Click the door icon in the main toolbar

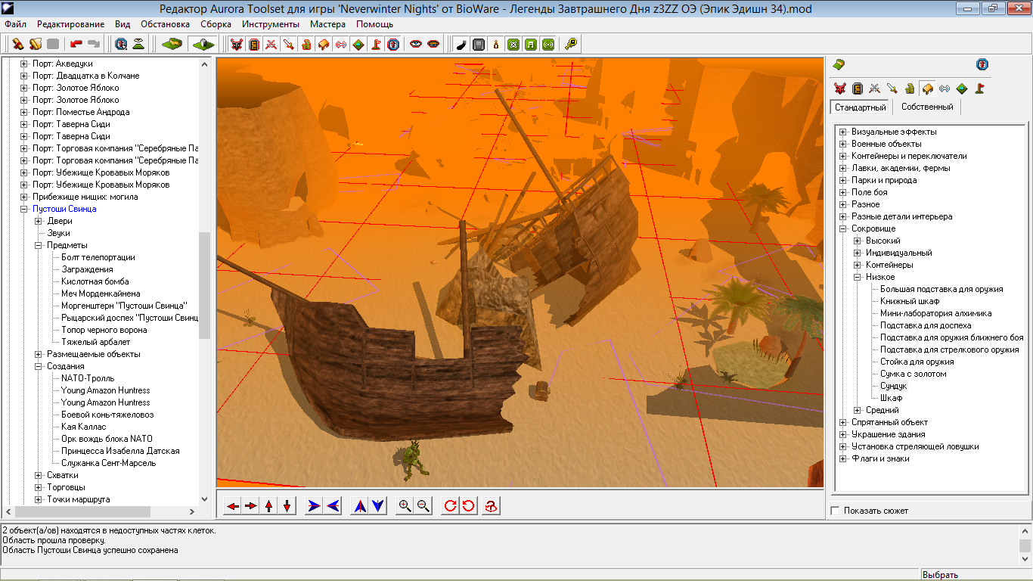point(254,45)
